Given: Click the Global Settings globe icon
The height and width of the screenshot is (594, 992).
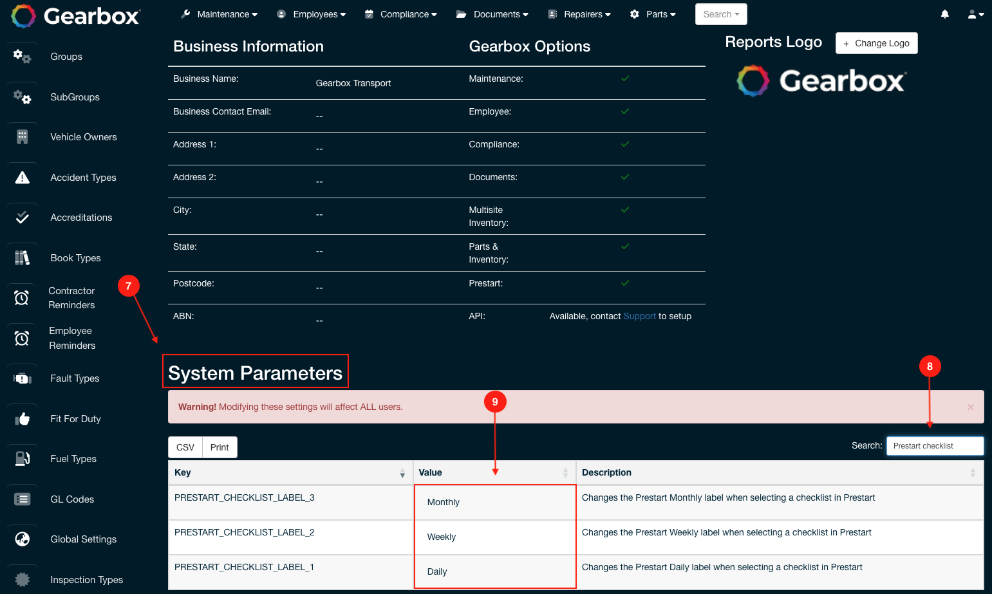Looking at the screenshot, I should click(23, 539).
